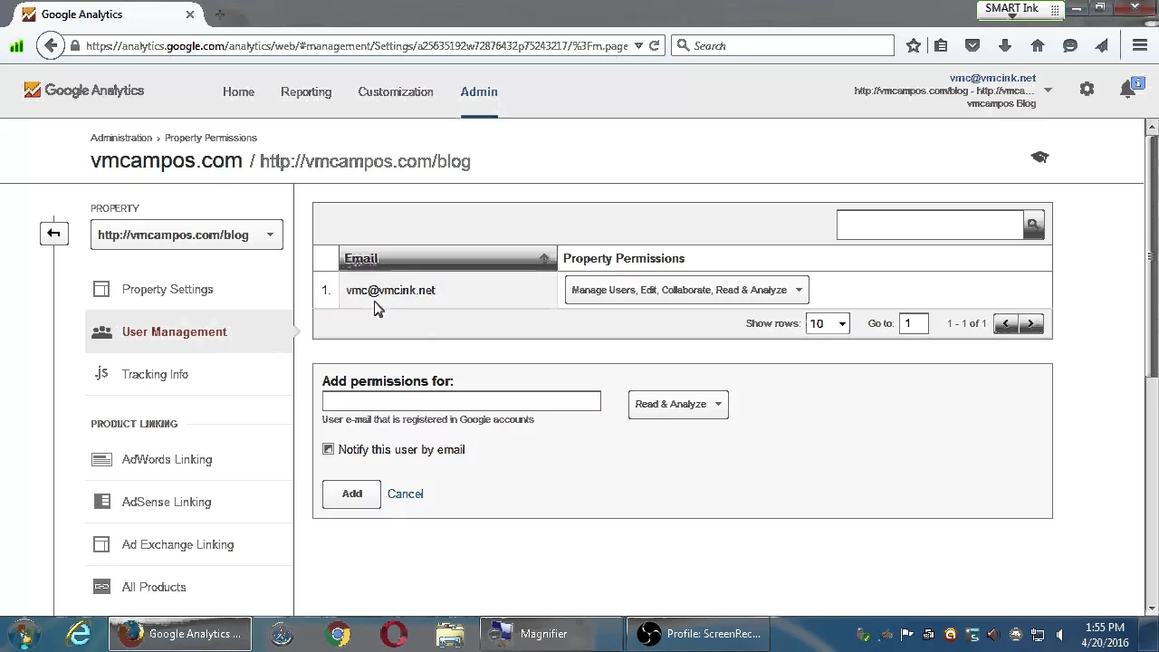Save page to Pocket icon
The height and width of the screenshot is (652, 1159).
(972, 45)
